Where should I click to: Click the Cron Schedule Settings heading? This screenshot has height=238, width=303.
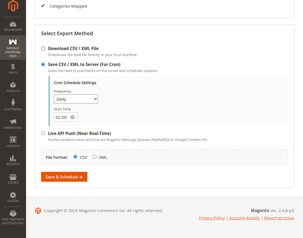(x=75, y=83)
